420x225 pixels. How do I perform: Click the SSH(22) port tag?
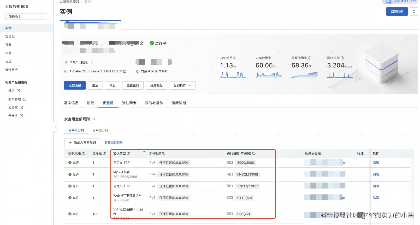pyautogui.click(x=244, y=214)
